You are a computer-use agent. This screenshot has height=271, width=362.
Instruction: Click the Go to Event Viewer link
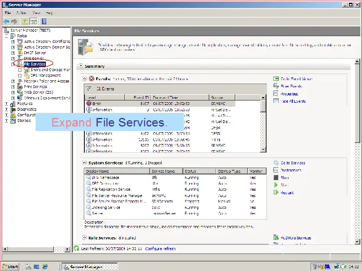pos(296,79)
